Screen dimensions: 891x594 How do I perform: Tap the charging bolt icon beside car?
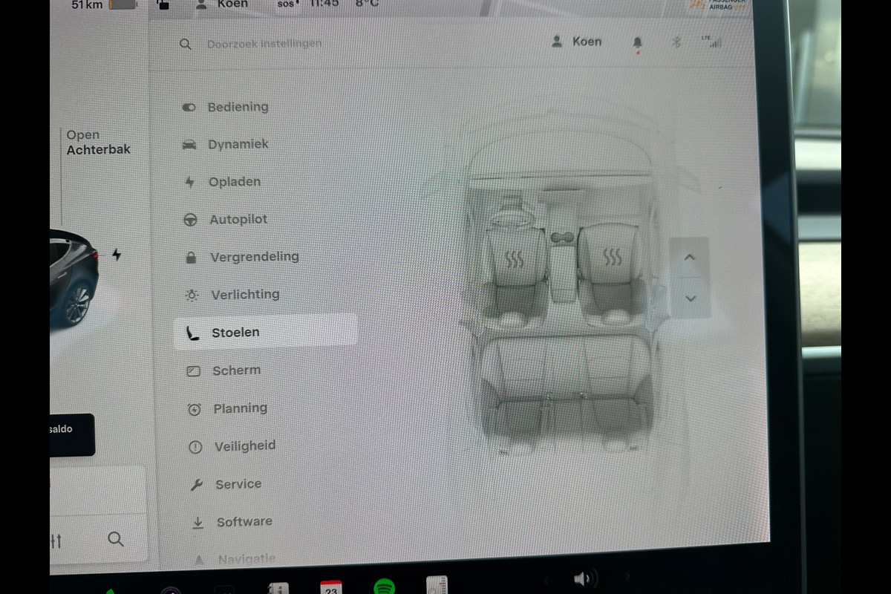pos(117,255)
